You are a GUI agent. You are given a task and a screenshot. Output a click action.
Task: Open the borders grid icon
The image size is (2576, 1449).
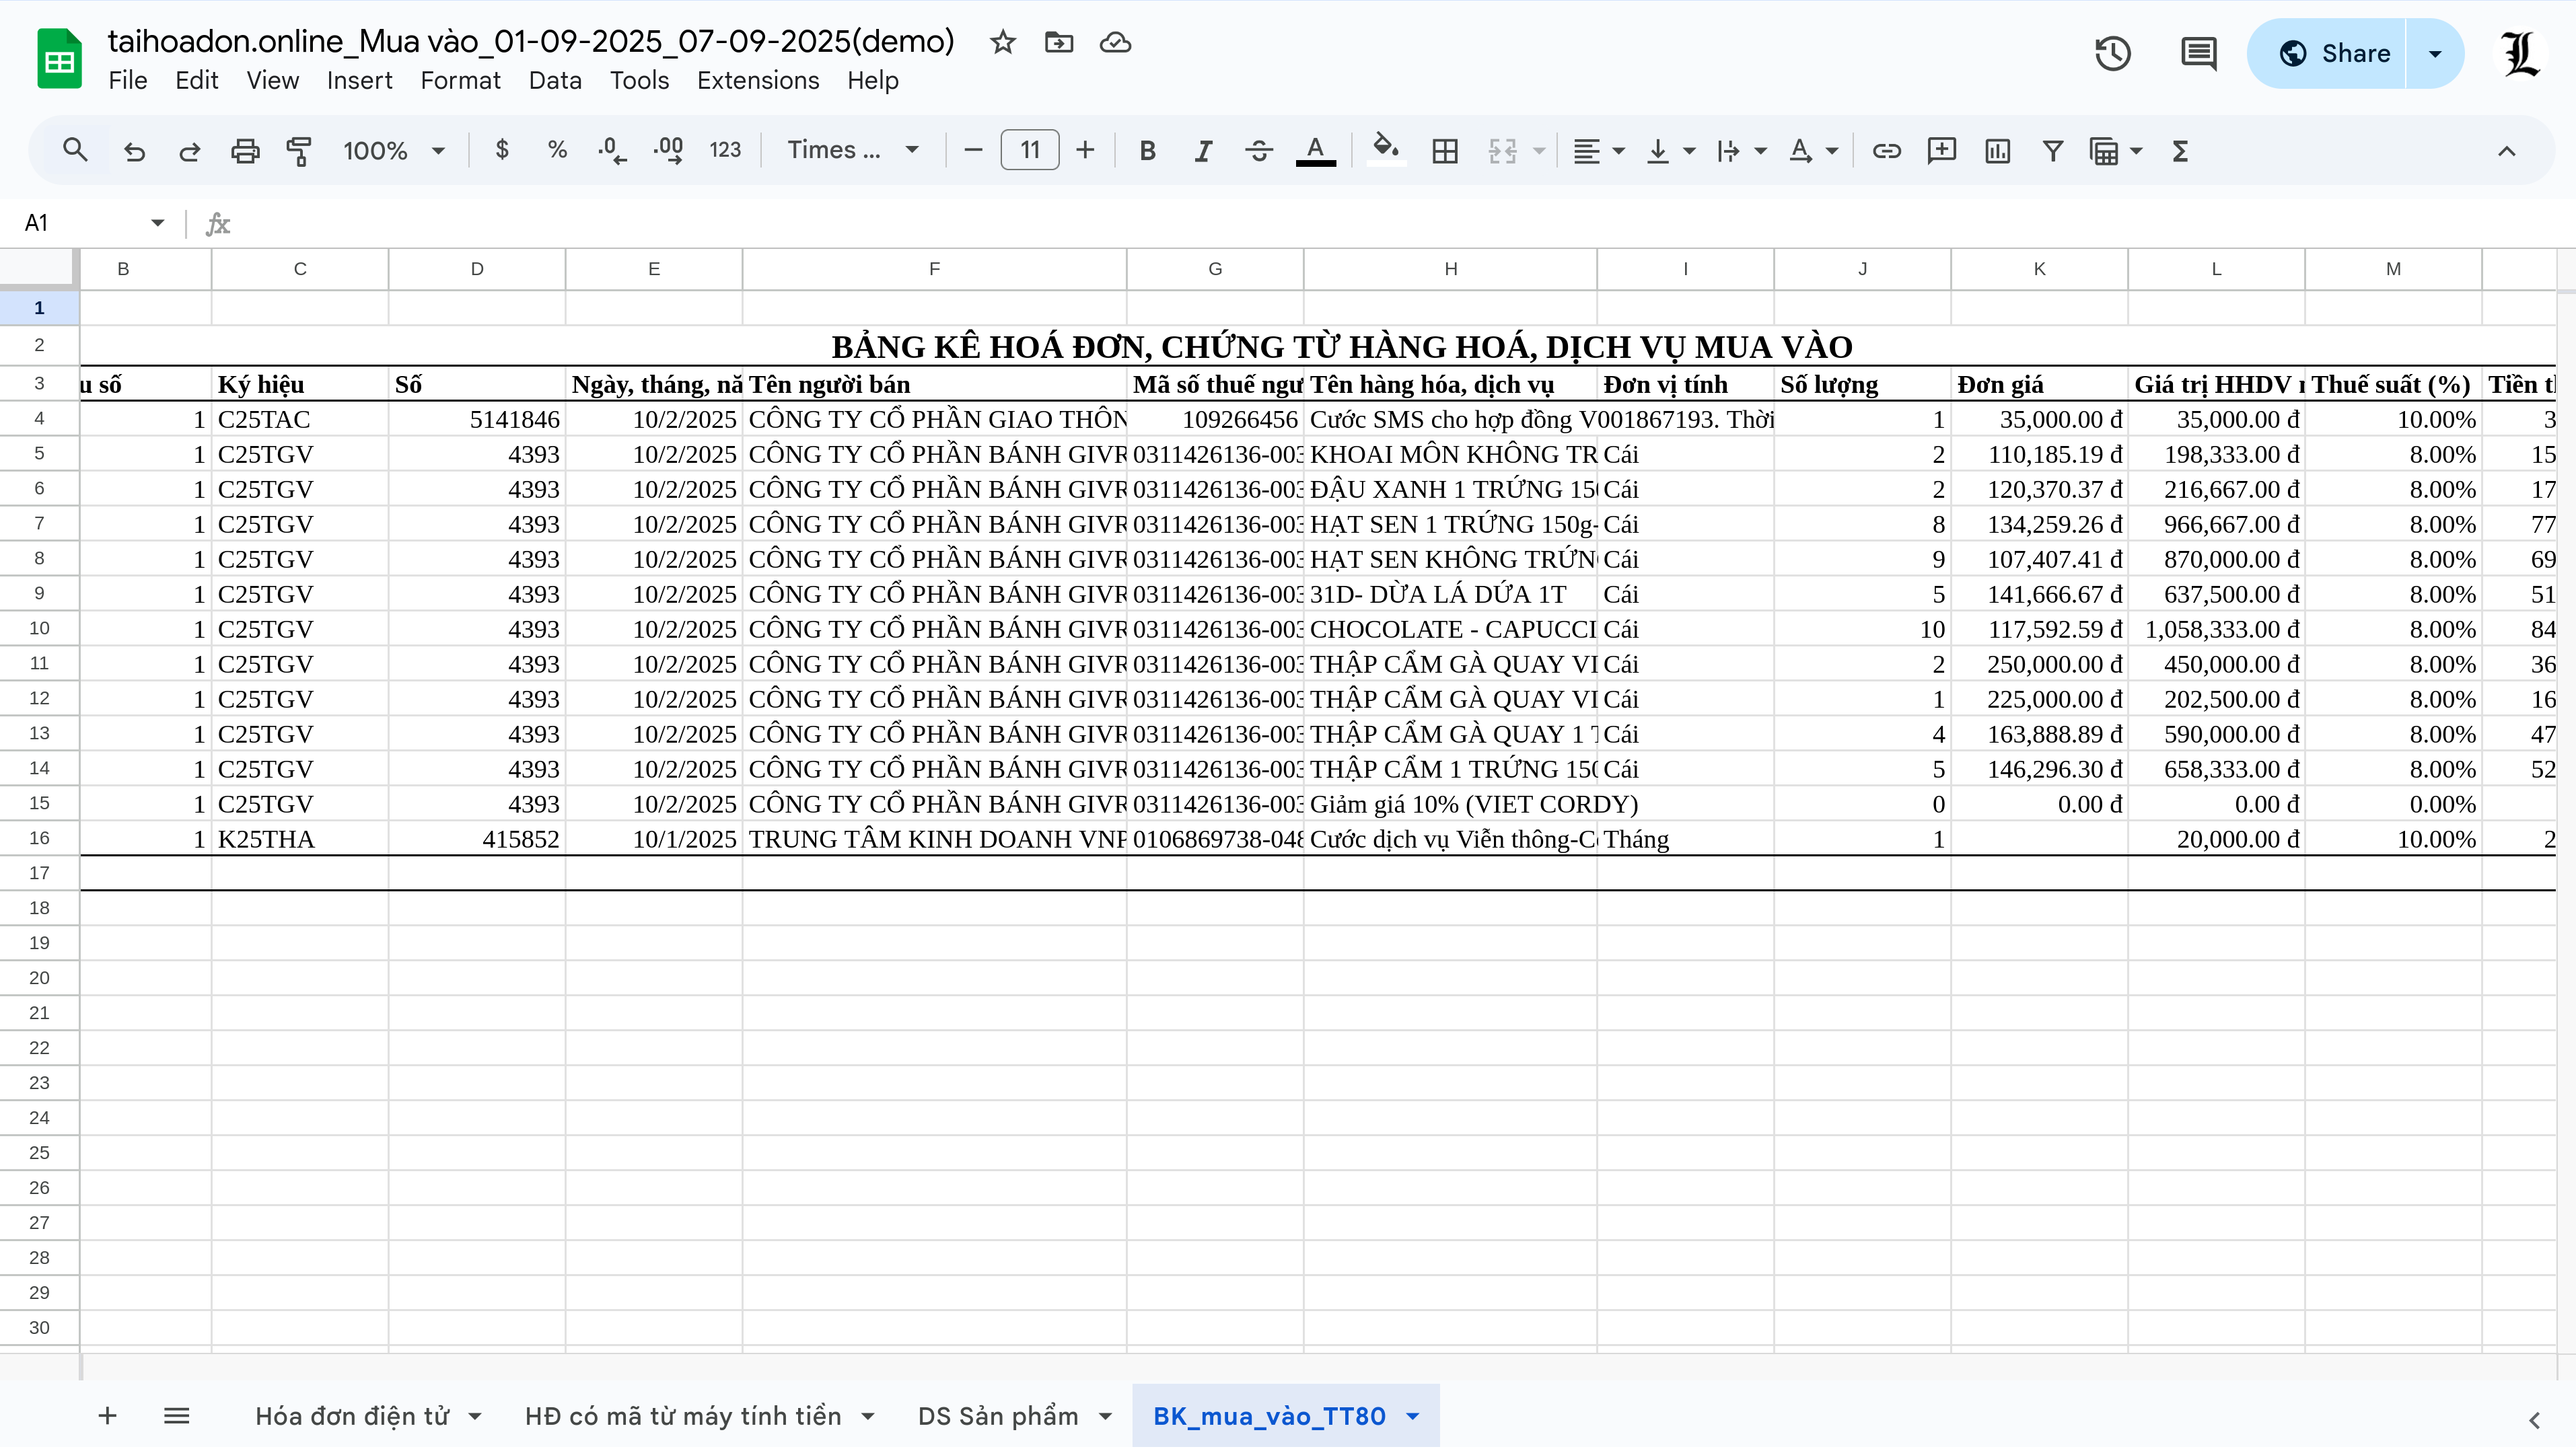(1444, 151)
